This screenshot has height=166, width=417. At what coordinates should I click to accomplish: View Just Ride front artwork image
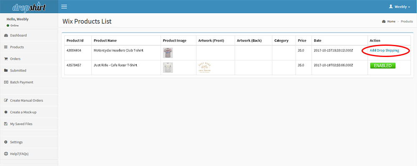pos(204,68)
